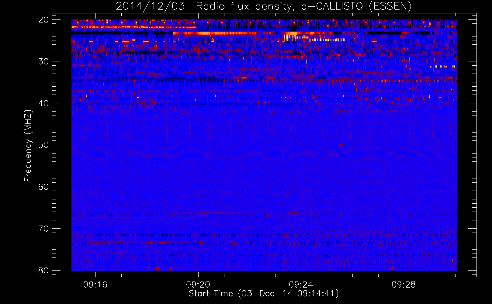Click the 09:24 time tick label

click(x=301, y=285)
